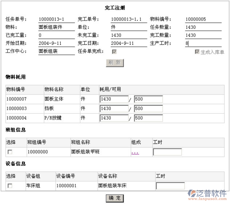Click the 完工单号 field
This screenshot has height=204, width=230.
point(128,19)
